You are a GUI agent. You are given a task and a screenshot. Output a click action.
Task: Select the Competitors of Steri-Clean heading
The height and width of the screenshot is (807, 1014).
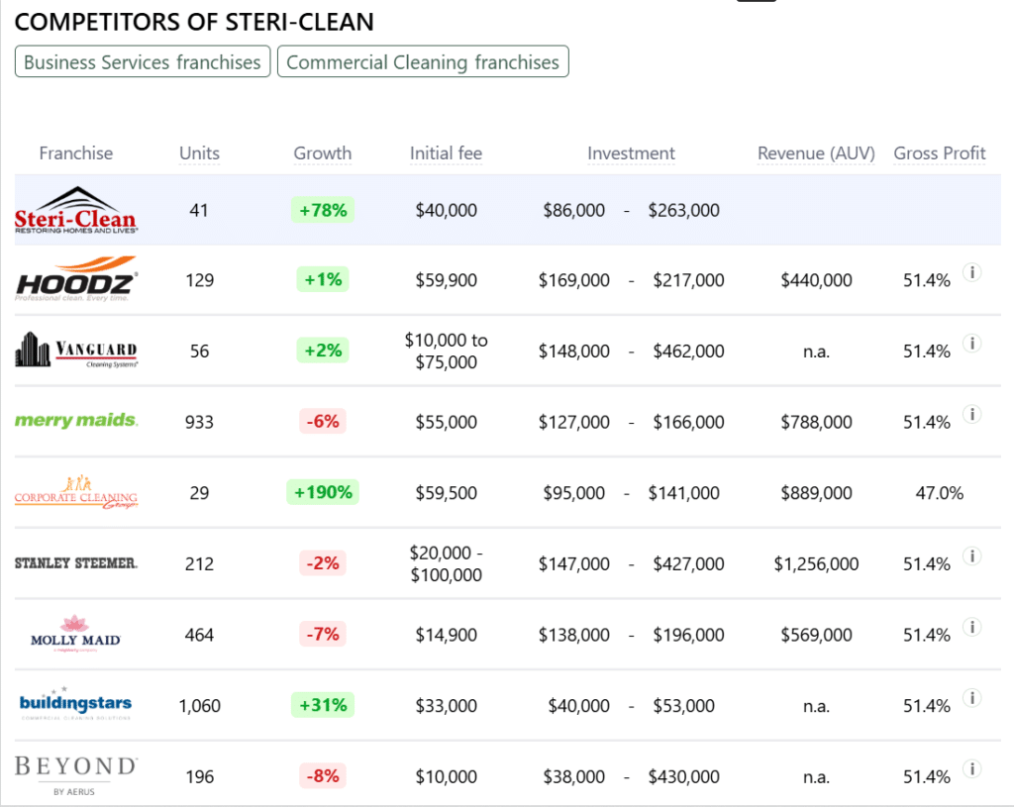[194, 23]
